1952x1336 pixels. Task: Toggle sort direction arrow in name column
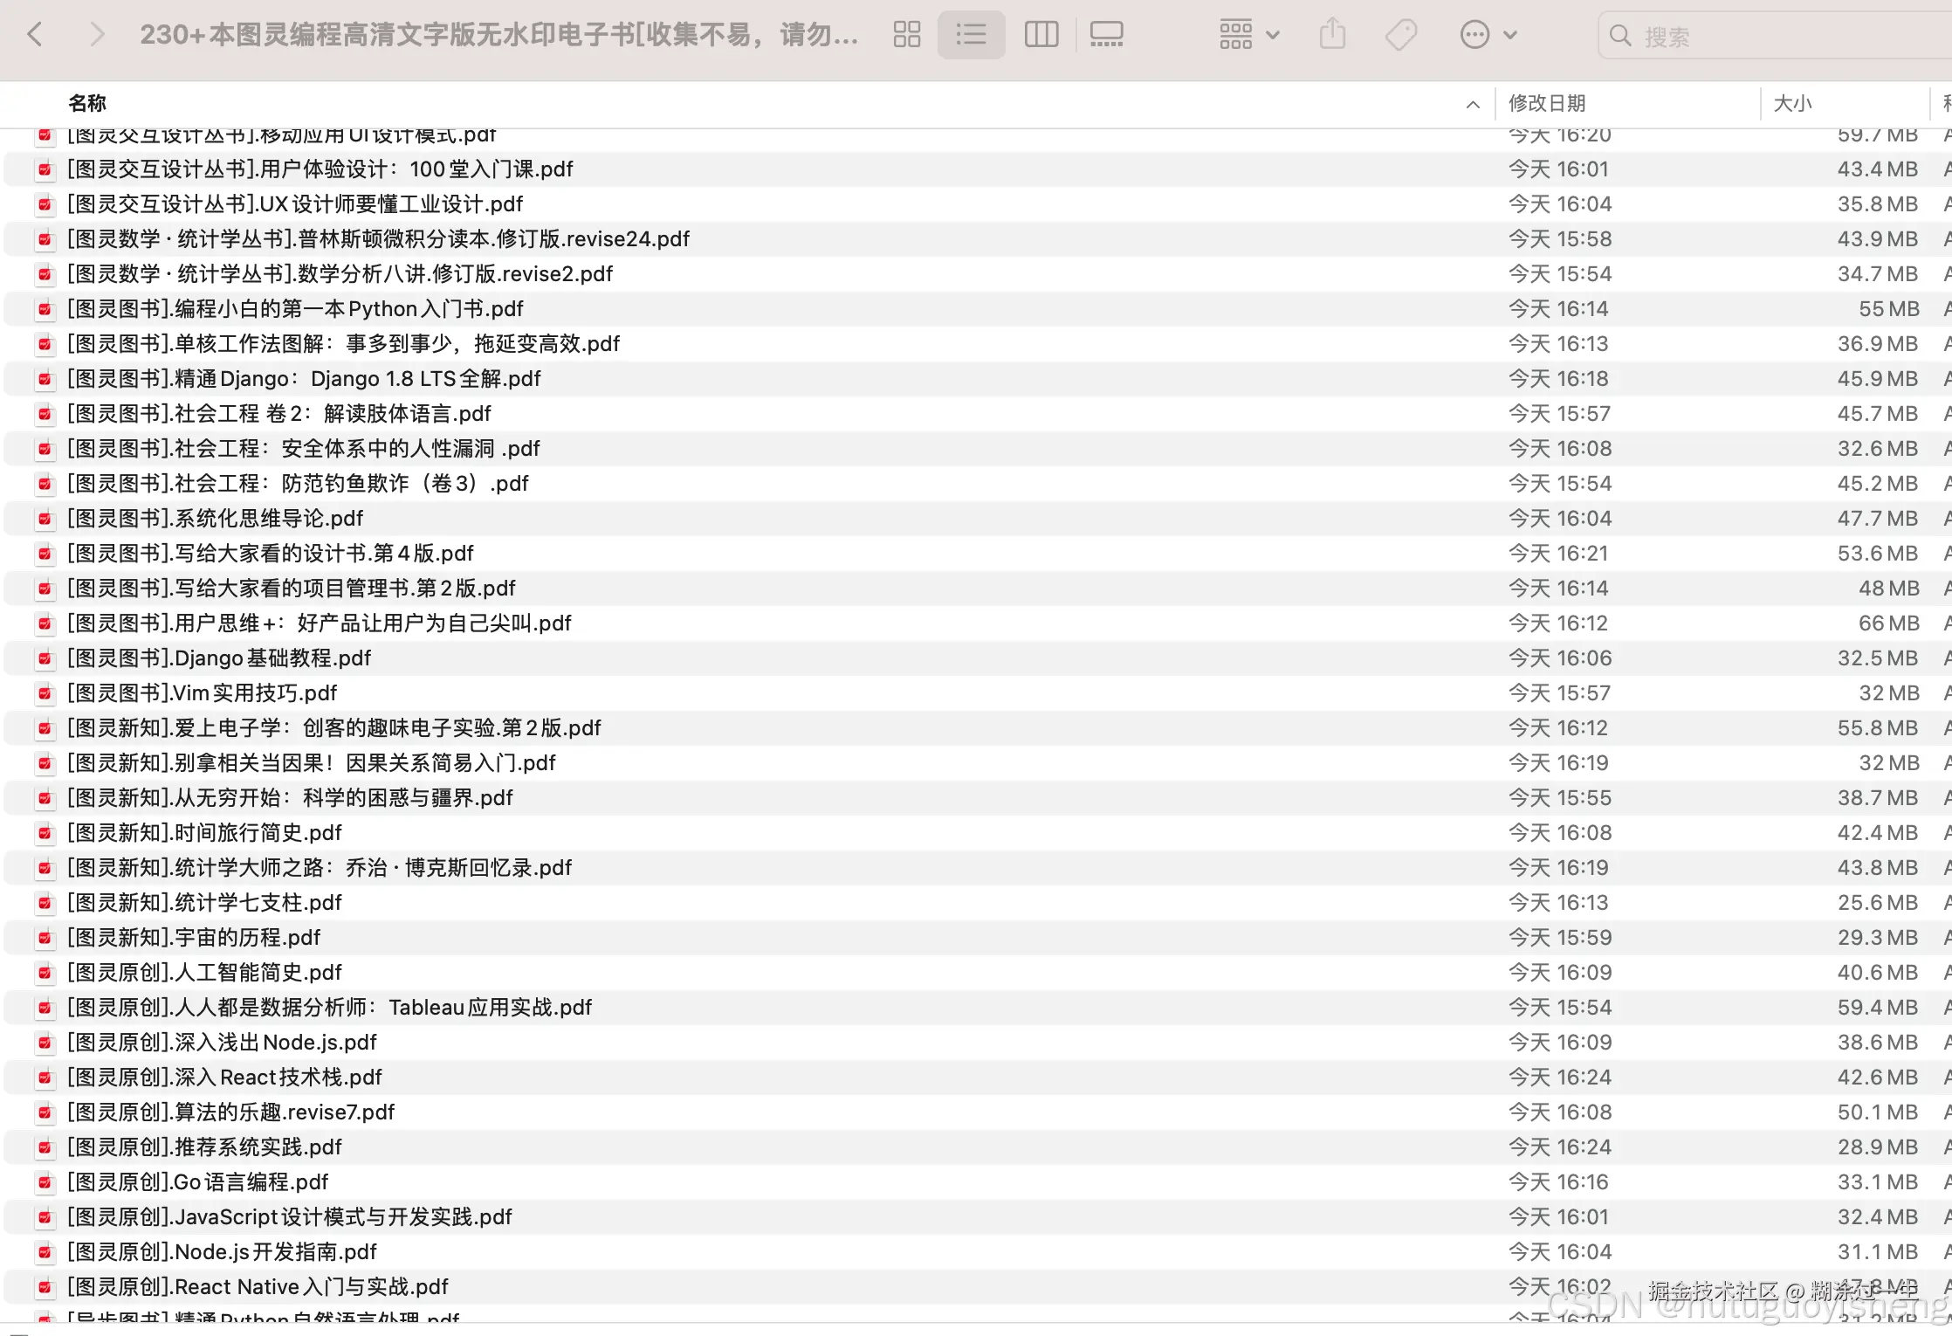point(1473,104)
